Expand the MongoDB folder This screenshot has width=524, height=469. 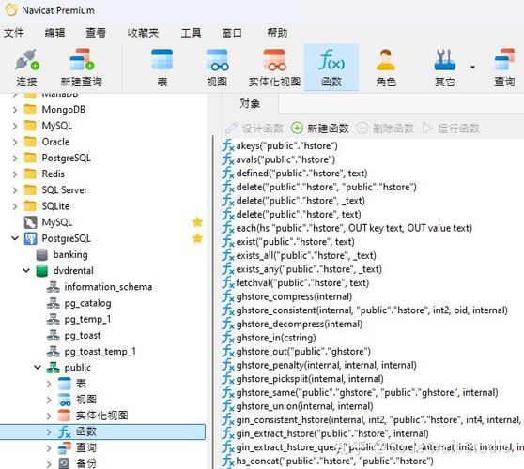15,110
